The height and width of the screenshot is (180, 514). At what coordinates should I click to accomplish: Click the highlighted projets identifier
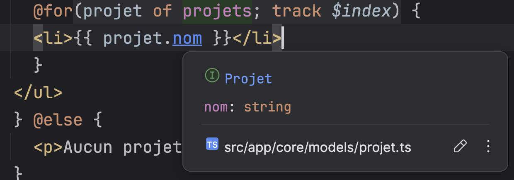point(217,11)
